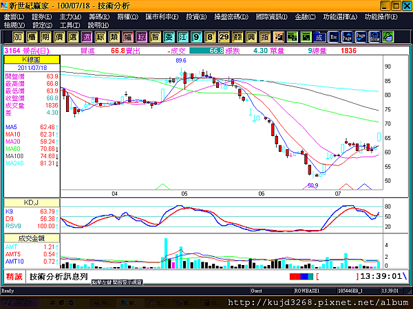The image size is (413, 309).
Task: Click the 智 toolbar button
Action: 155,37
